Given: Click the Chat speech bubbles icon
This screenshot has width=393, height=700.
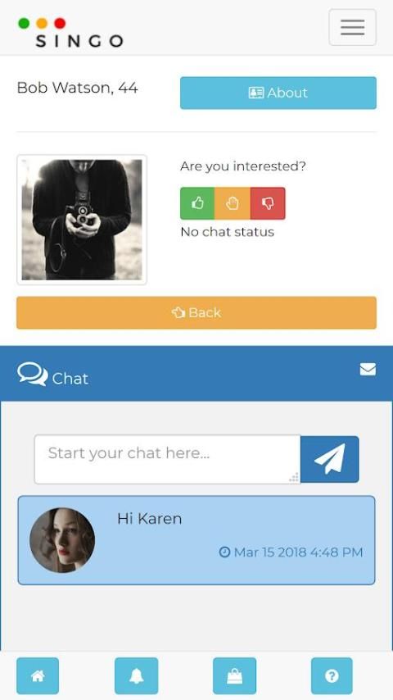Looking at the screenshot, I should [32, 374].
